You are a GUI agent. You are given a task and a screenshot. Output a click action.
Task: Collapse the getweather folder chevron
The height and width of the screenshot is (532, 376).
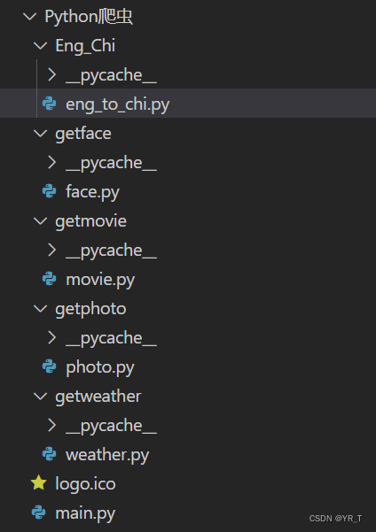pyautogui.click(x=41, y=397)
